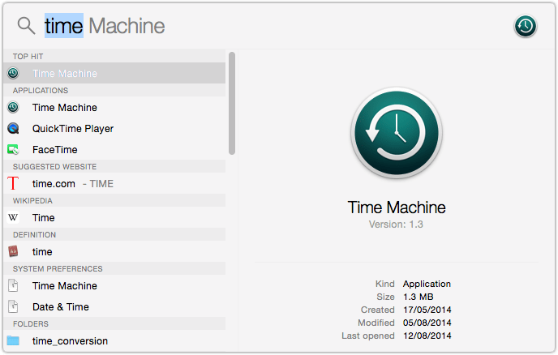Click the large Time Machine preview icon
558x355 pixels.
(397, 133)
